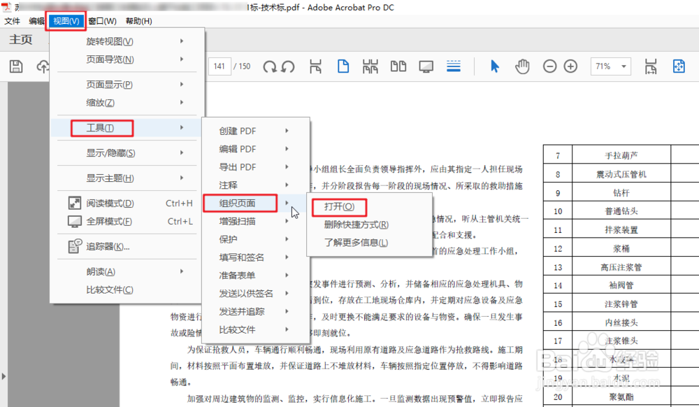Switch to two-page view icon
699x407 pixels.
click(398, 66)
